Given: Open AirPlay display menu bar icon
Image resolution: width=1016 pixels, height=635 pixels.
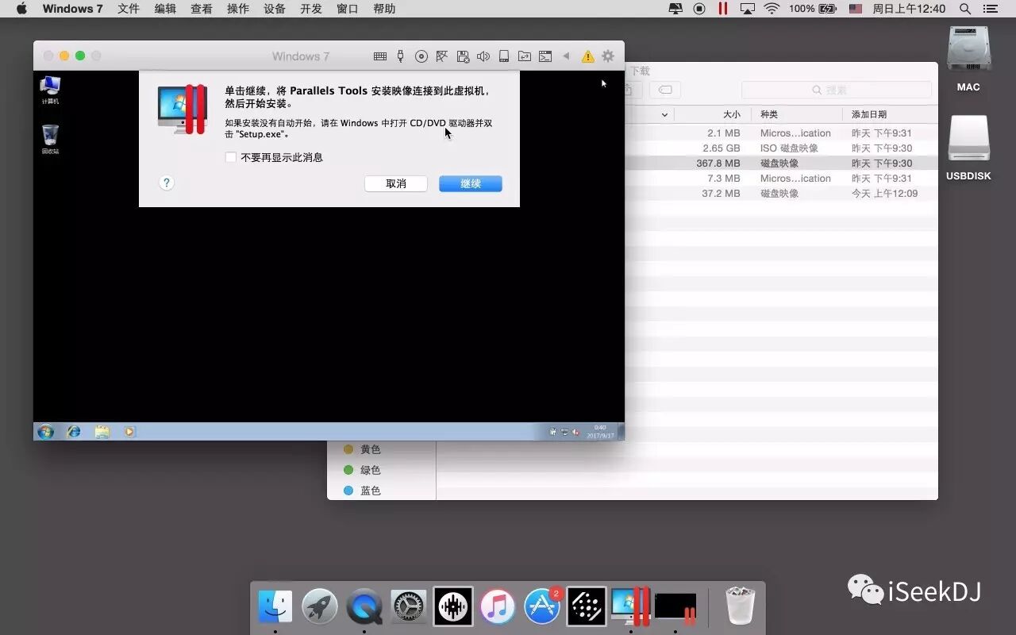Looking at the screenshot, I should tap(747, 9).
